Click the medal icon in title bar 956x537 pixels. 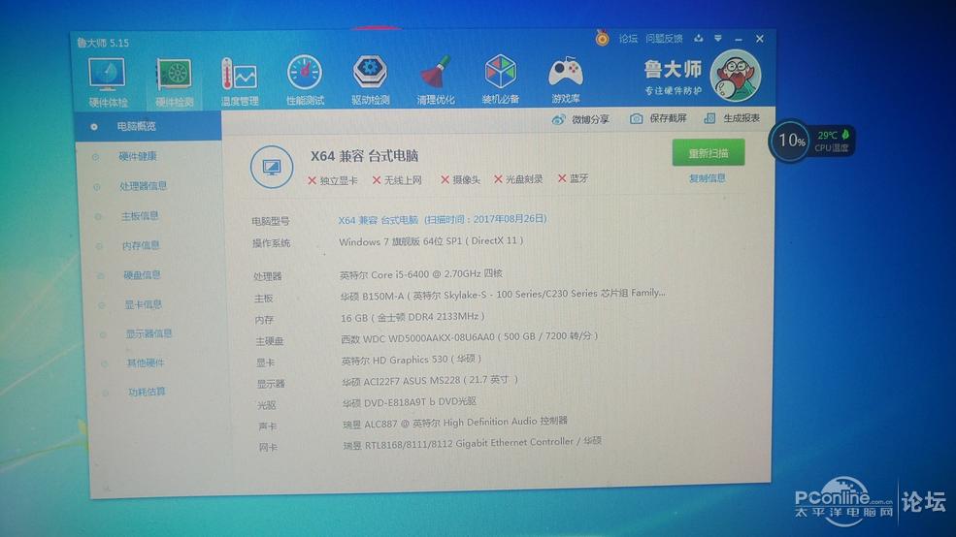tap(602, 39)
